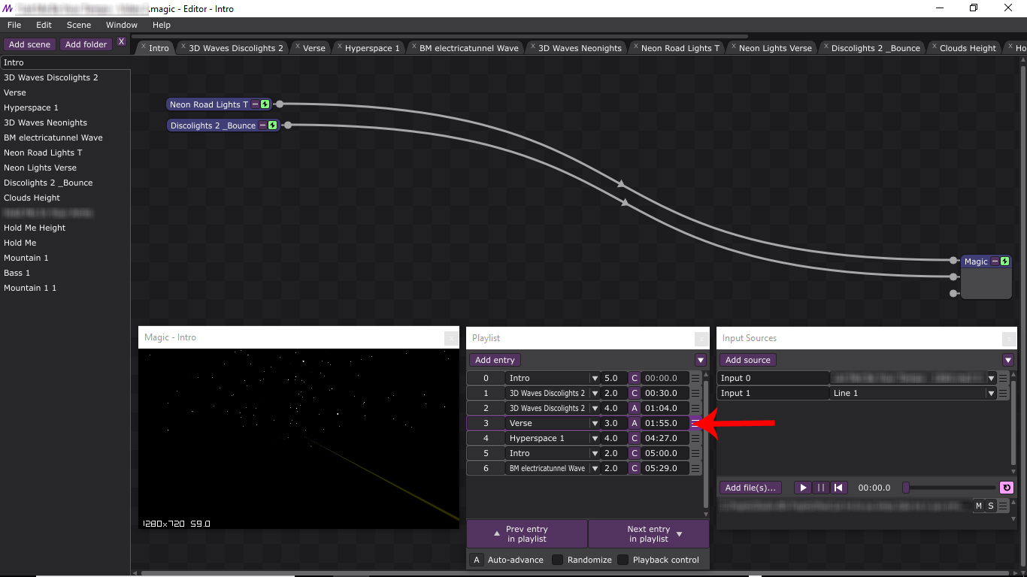Collapse the Neon Road Lights T node
The width and height of the screenshot is (1027, 577).
pyautogui.click(x=256, y=104)
